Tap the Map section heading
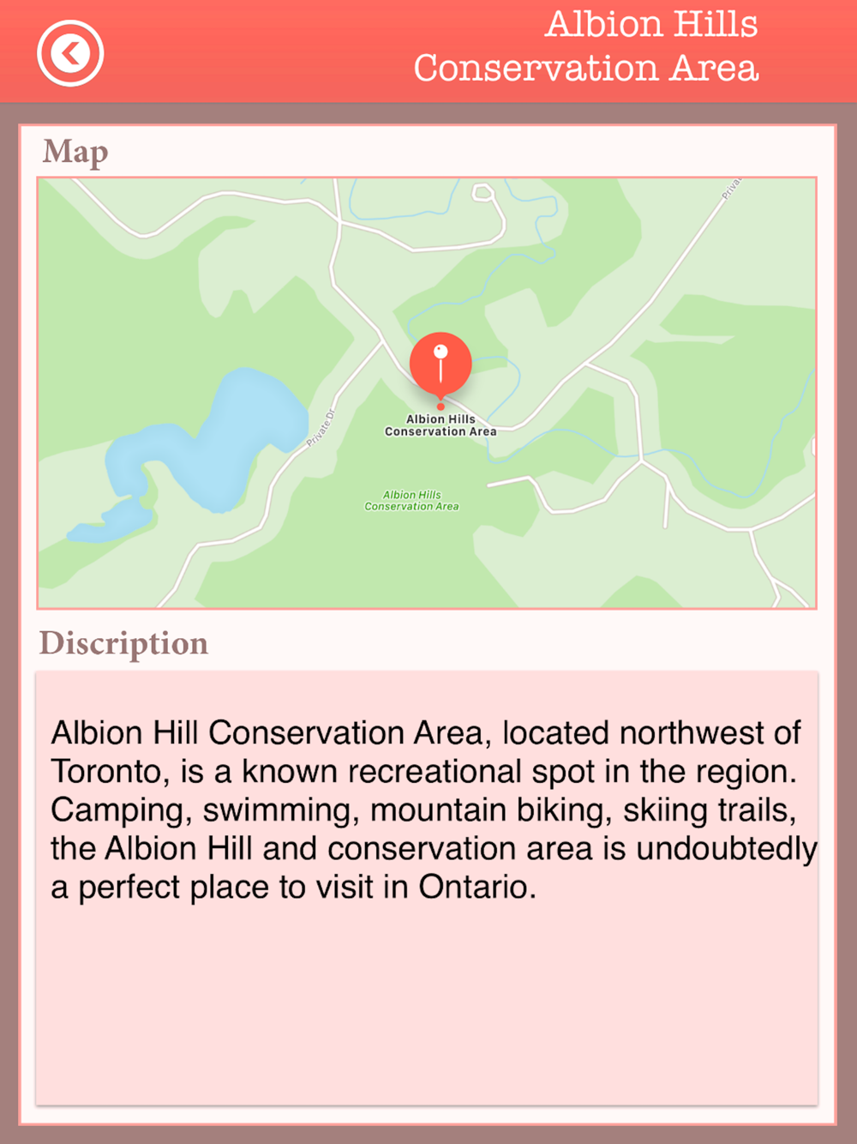The width and height of the screenshot is (857, 1144). [75, 153]
